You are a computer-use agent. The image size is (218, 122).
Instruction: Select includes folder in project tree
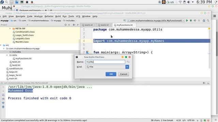(x=16, y=52)
